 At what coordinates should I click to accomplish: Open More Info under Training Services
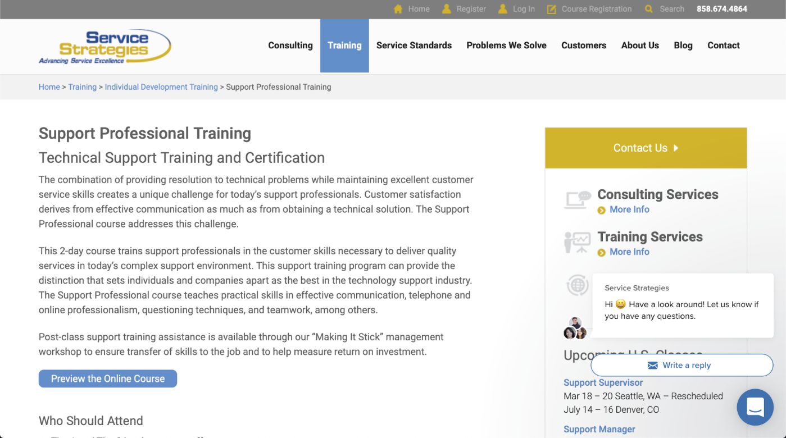[629, 252]
